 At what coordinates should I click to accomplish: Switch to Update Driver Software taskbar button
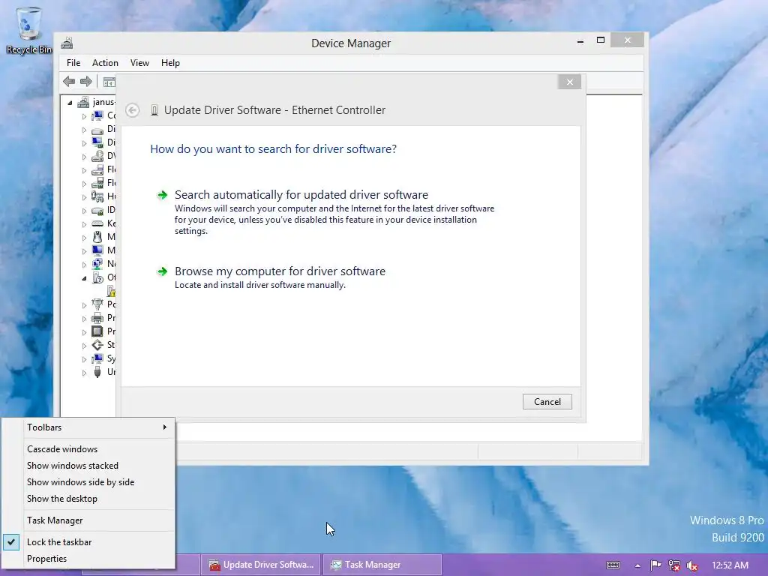261,565
